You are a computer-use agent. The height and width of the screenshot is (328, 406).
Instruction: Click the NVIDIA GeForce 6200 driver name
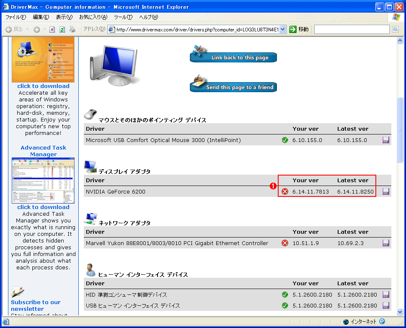click(x=116, y=191)
